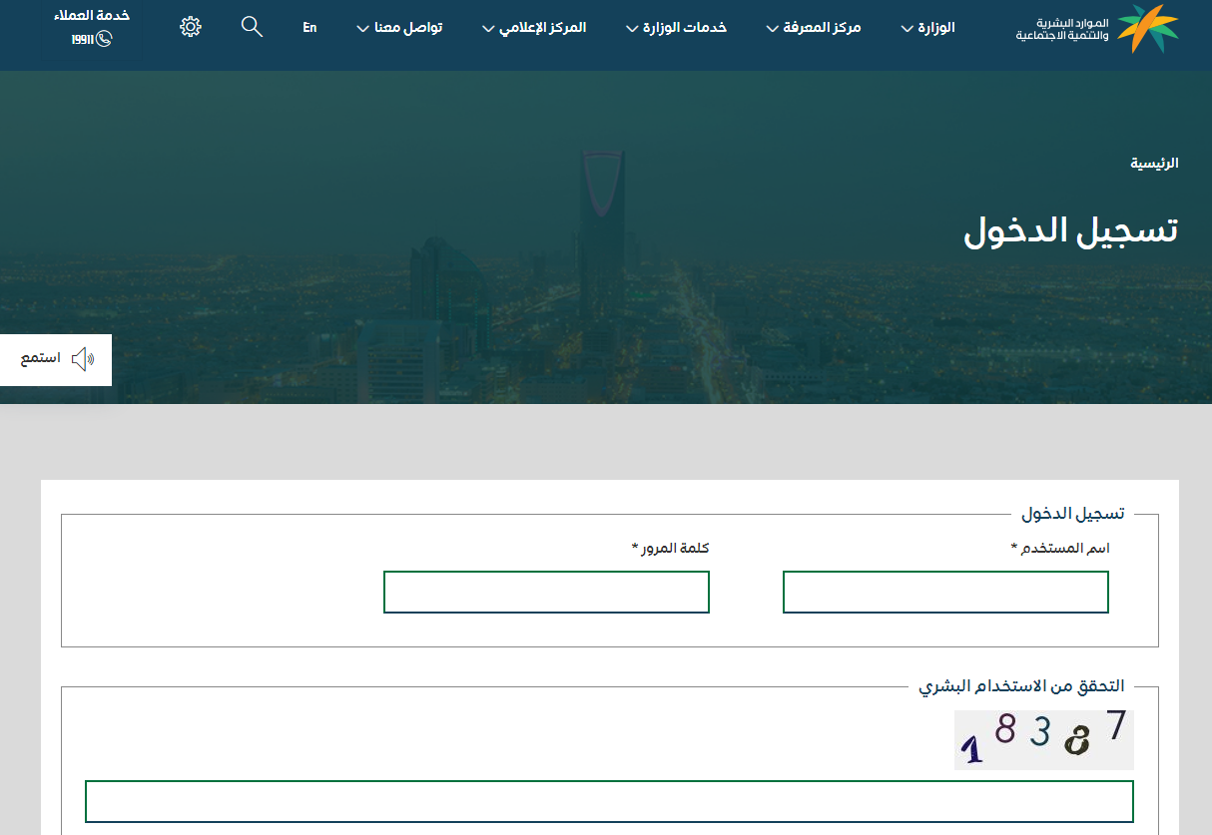Open the الوزارة menu item
This screenshot has width=1212, height=835.
coord(936,28)
